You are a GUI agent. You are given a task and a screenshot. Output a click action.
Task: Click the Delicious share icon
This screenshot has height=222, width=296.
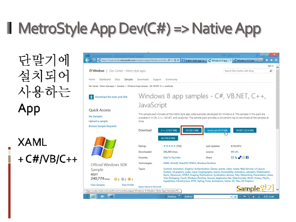pos(240,157)
